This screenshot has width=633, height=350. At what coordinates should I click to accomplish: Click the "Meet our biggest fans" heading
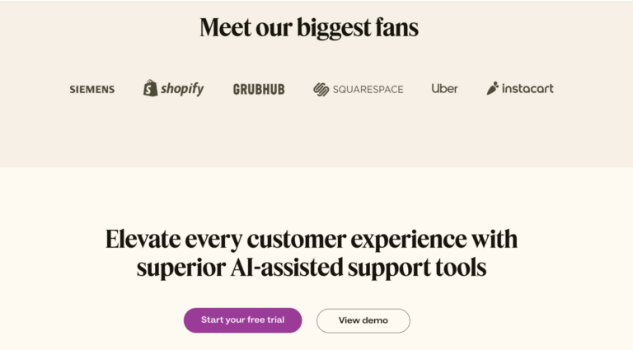pyautogui.click(x=309, y=28)
